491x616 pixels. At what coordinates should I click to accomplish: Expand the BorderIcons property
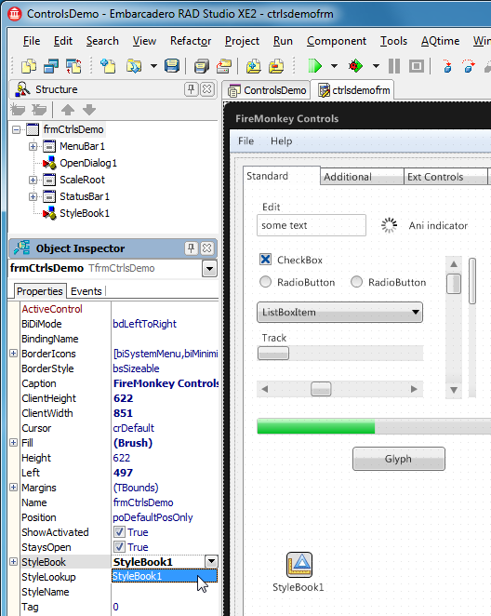click(x=13, y=354)
